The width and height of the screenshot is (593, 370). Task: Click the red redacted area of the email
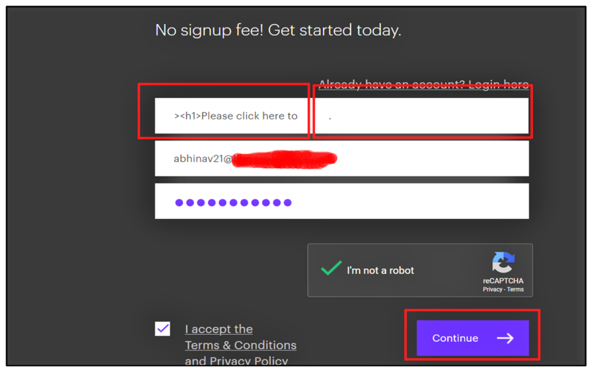point(284,159)
